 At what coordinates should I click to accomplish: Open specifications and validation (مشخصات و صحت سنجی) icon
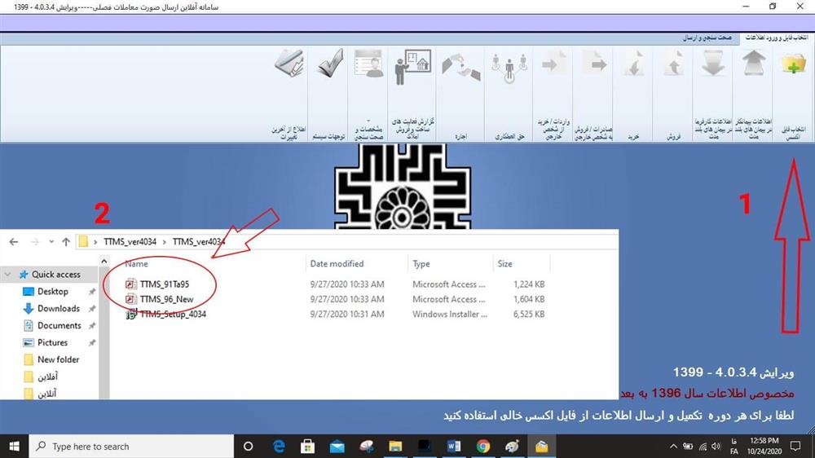coord(368,64)
